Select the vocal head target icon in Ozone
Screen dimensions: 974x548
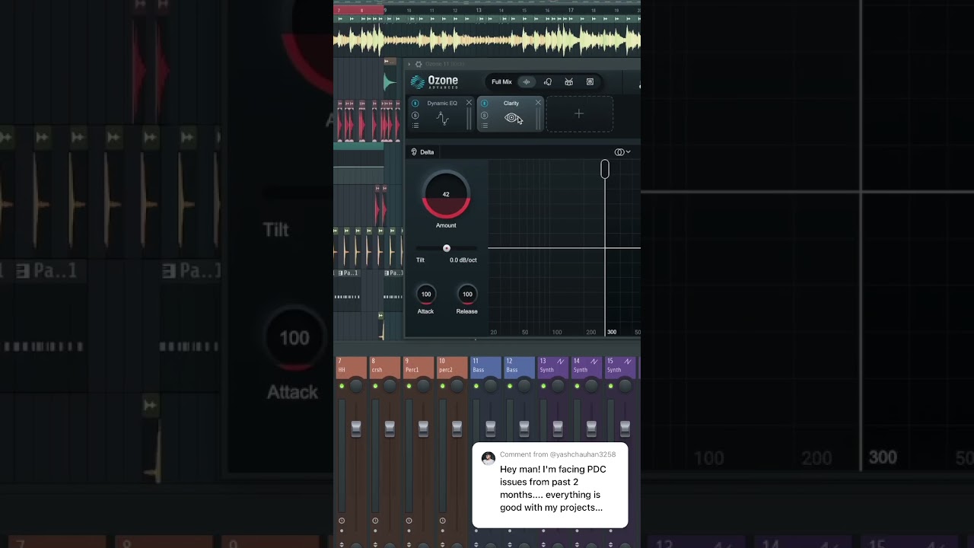coord(547,82)
